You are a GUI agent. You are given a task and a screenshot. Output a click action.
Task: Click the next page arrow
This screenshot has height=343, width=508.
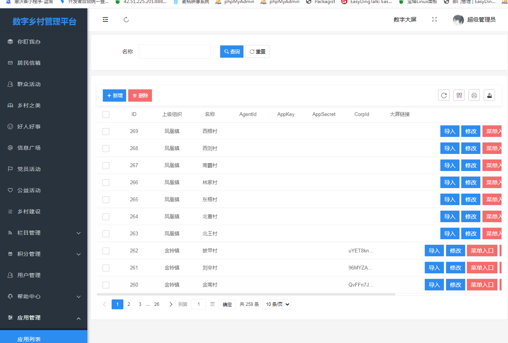coord(170,304)
